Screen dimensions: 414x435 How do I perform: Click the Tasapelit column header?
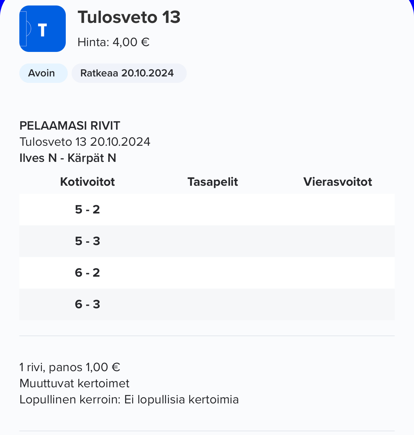coord(213,182)
